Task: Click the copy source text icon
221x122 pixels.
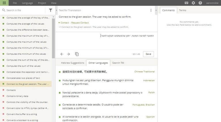Action: pos(77,54)
